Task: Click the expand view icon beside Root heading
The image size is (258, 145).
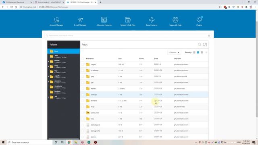Action: [205, 45]
